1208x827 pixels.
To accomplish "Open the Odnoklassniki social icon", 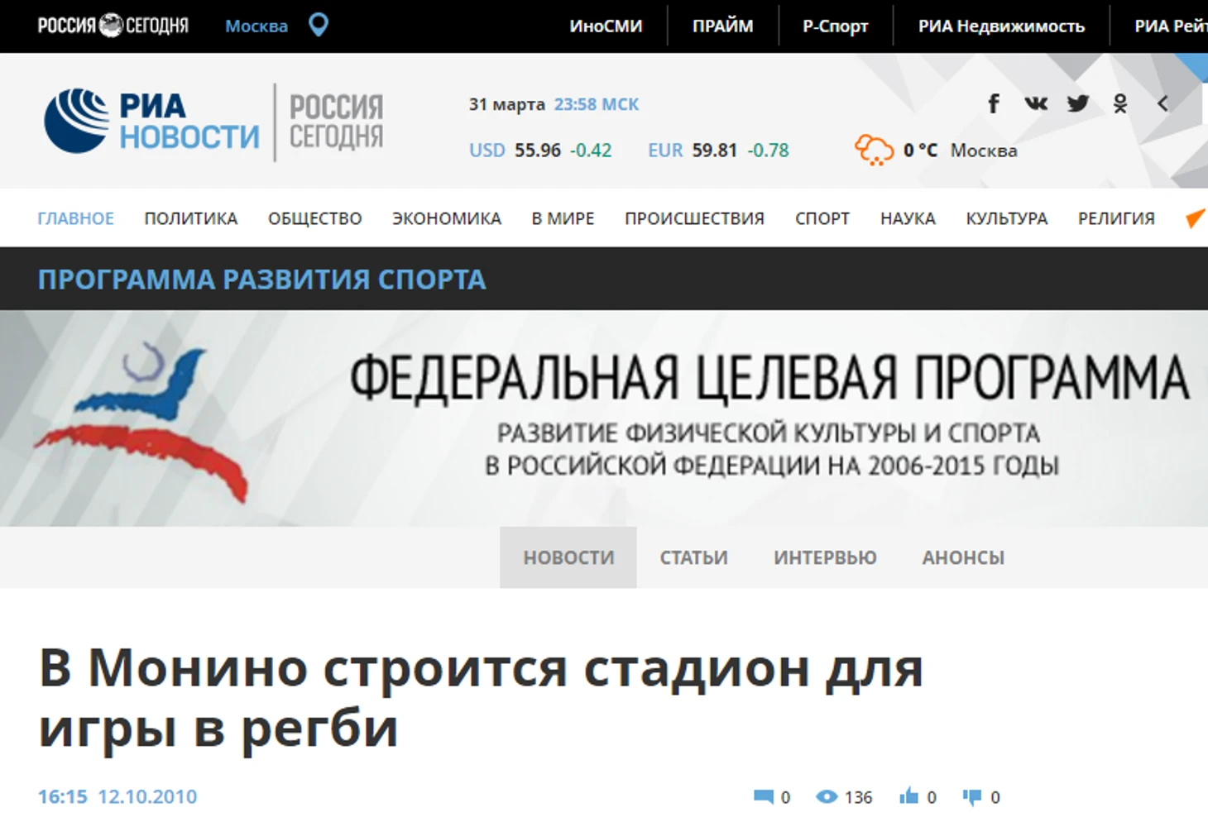I will [1120, 103].
